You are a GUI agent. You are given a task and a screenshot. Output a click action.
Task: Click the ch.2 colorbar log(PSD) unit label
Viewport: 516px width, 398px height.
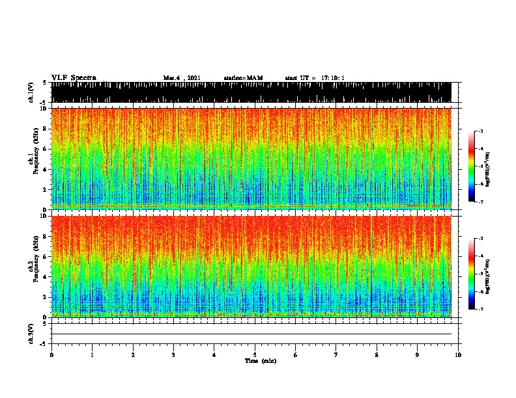tap(488, 276)
